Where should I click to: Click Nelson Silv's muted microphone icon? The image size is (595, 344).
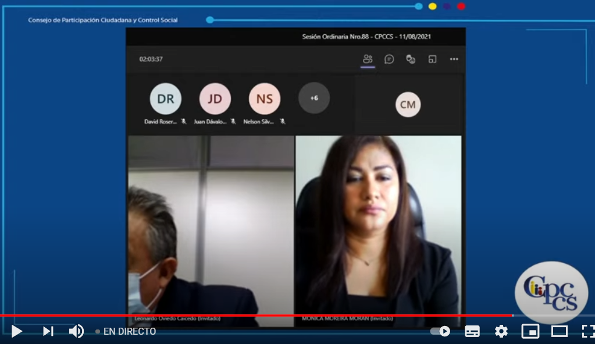coord(283,122)
